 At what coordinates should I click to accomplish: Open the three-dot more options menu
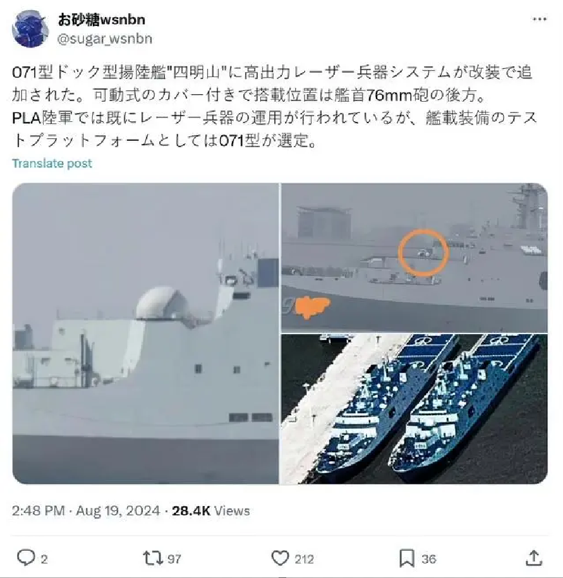point(540,19)
